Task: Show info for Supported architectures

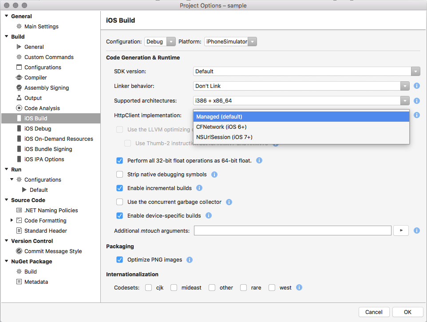Action: [417, 101]
